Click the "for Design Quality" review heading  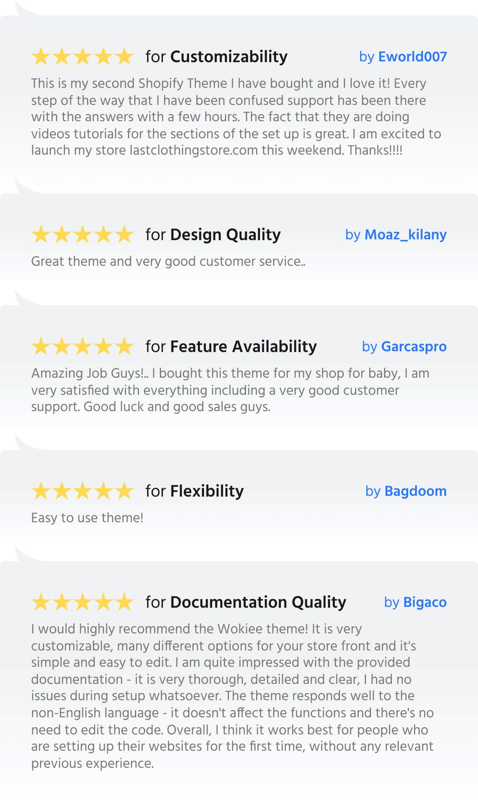pyautogui.click(x=213, y=235)
